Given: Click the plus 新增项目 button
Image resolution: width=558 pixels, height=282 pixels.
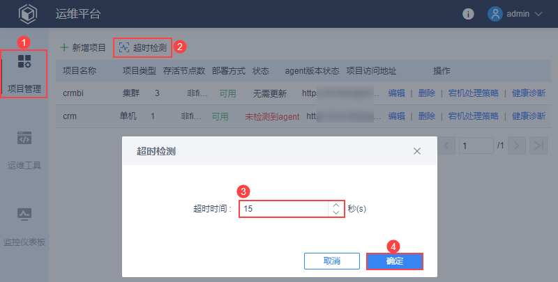Looking at the screenshot, I should (83, 47).
